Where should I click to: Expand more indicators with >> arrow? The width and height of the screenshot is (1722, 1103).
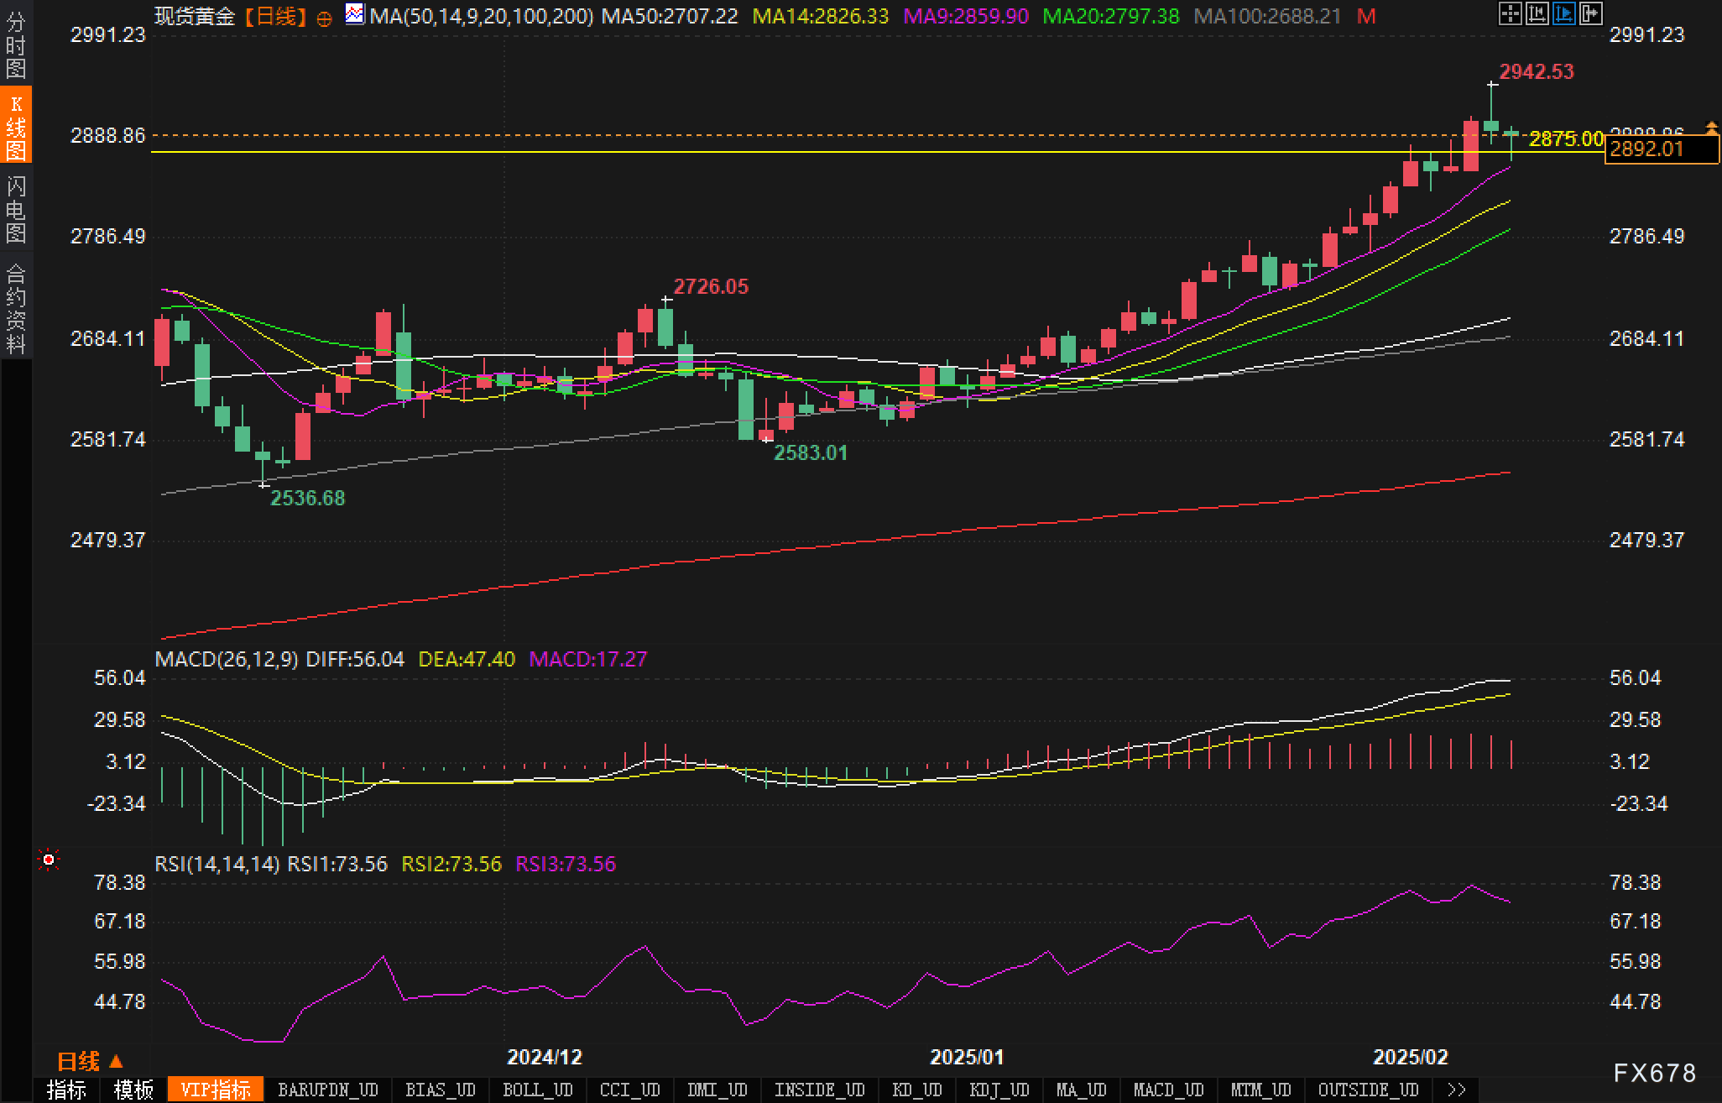1458,1090
